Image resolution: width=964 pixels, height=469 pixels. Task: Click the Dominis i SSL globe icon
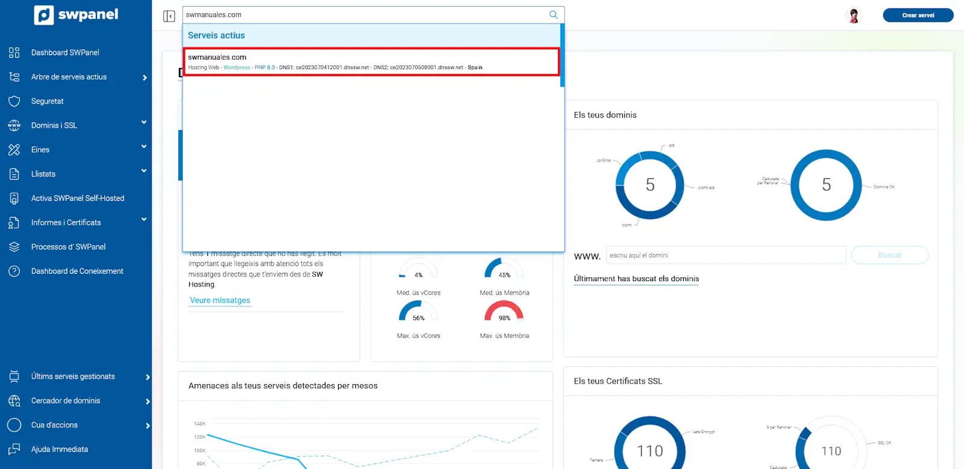[x=14, y=125]
